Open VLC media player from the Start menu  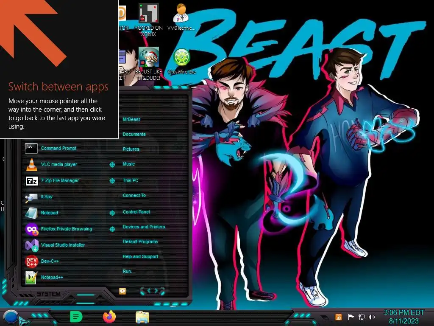pos(51,164)
